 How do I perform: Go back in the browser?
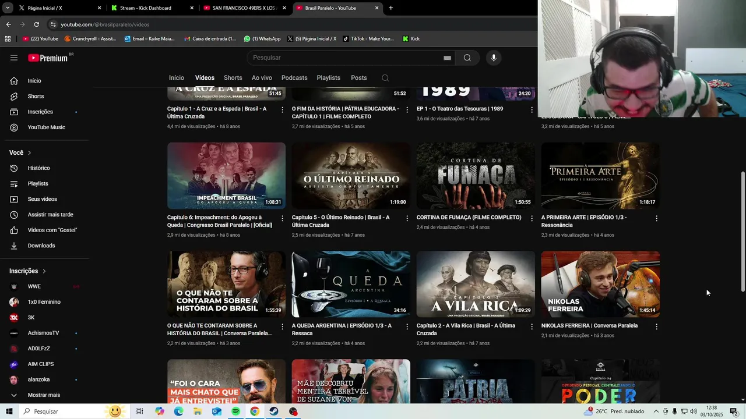click(x=8, y=24)
